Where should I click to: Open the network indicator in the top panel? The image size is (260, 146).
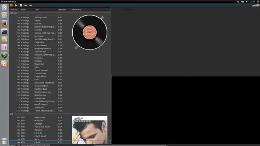pos(238,2)
